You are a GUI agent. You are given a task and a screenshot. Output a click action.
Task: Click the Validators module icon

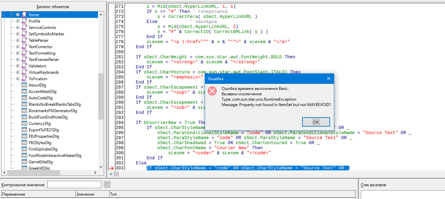click(x=24, y=66)
